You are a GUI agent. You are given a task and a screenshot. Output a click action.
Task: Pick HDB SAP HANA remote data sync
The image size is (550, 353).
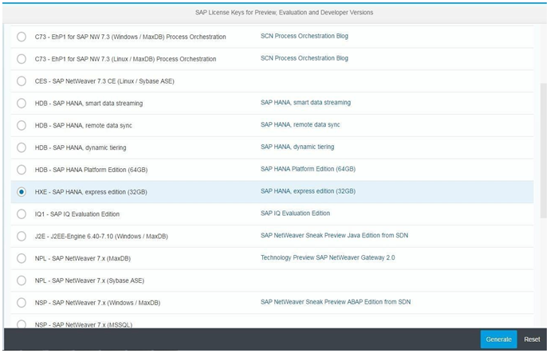click(x=22, y=125)
